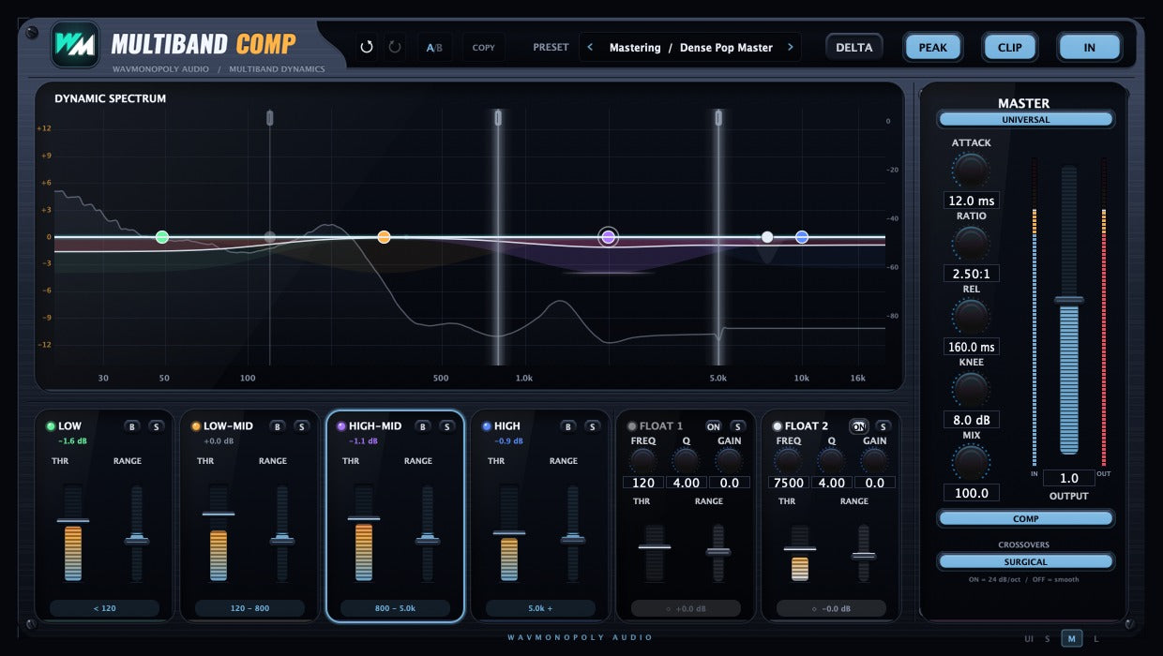Grab the 800 Hz crossover handle
1163x656 pixels.
point(498,117)
